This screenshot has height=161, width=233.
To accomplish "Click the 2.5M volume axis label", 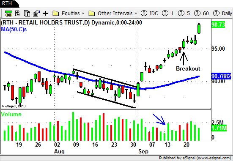I will (217, 123).
